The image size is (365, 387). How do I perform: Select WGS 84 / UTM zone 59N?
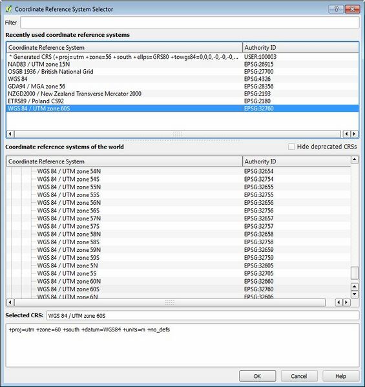coord(69,250)
